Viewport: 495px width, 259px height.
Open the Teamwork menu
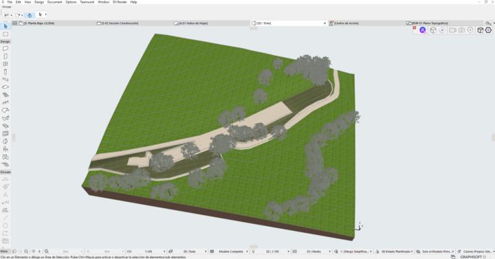tap(87, 2)
